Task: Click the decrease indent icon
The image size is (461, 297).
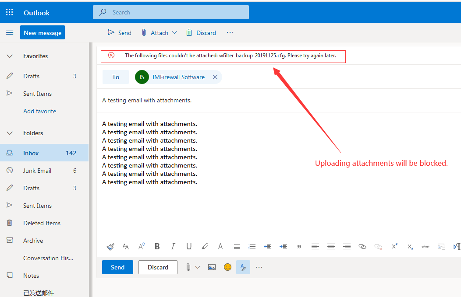Action: 268,247
